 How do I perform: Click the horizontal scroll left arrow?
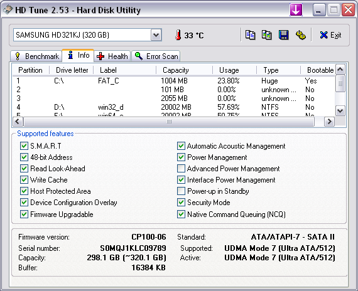[x=18, y=121]
